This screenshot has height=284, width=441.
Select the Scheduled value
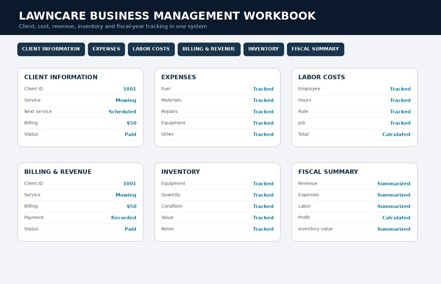123,112
